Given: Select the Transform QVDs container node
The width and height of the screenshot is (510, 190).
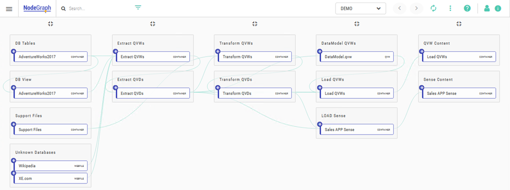Looking at the screenshot, I should tap(255, 93).
